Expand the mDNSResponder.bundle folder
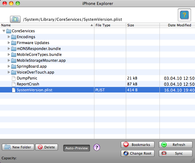195x163 pixels. [9, 48]
